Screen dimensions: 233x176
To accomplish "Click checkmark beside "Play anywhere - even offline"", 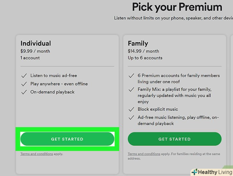I will (24, 84).
